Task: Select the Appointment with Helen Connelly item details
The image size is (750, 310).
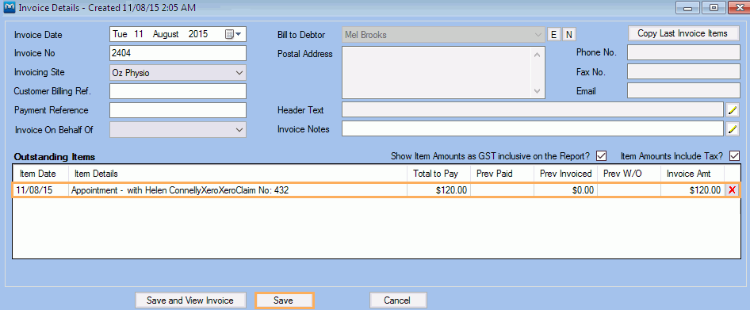Action: tap(238, 190)
